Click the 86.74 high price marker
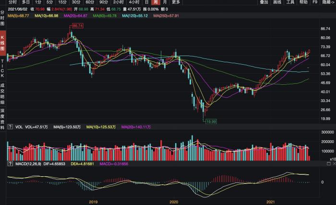The height and width of the screenshot is (205, 336). (77, 25)
